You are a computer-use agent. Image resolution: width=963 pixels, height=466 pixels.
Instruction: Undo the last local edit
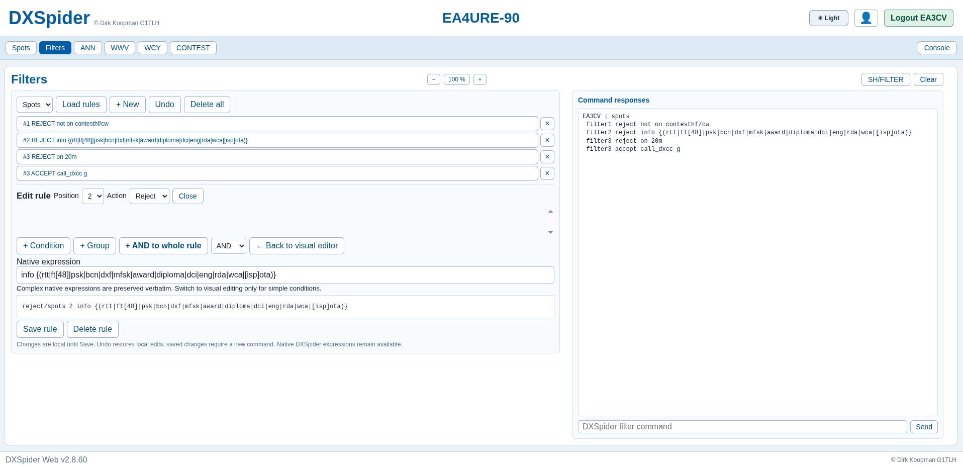tap(165, 105)
